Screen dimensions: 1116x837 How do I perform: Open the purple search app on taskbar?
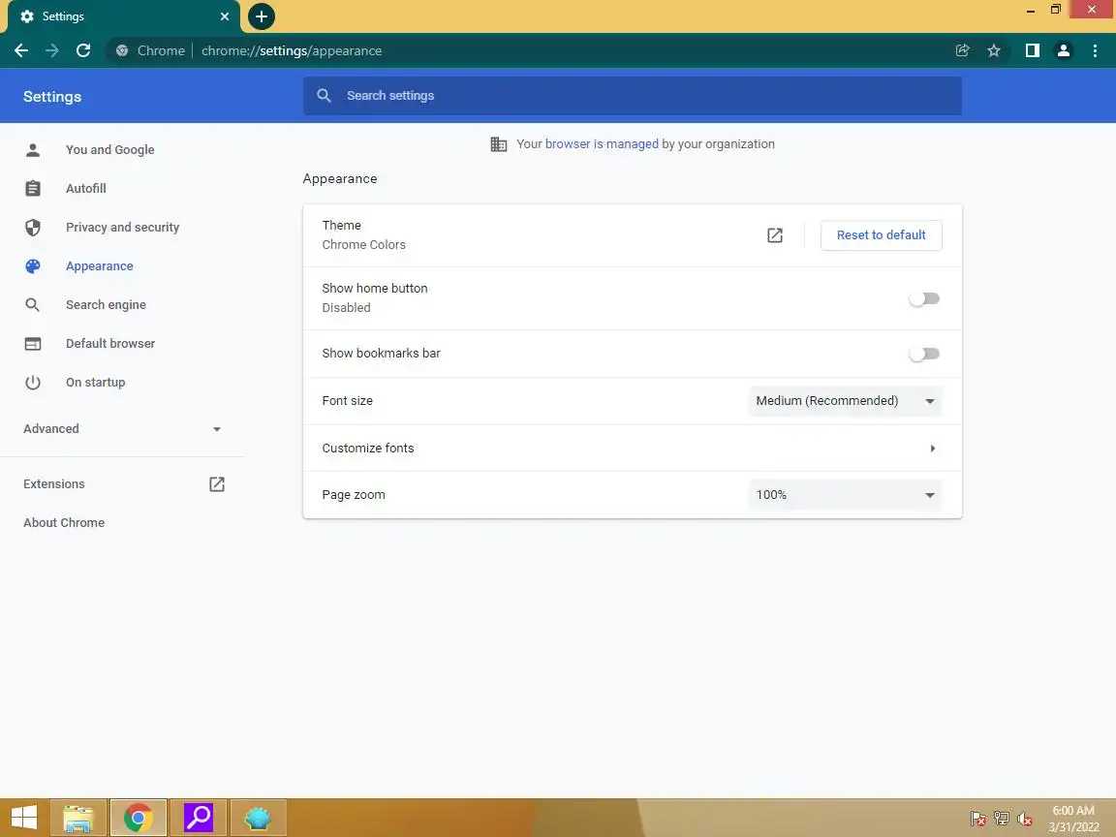point(199,818)
